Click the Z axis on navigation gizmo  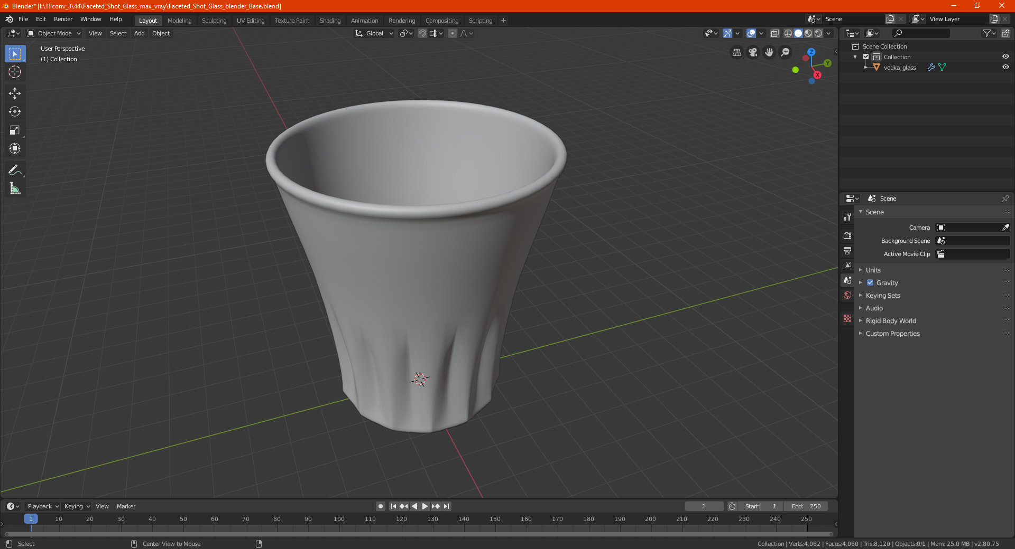click(811, 52)
